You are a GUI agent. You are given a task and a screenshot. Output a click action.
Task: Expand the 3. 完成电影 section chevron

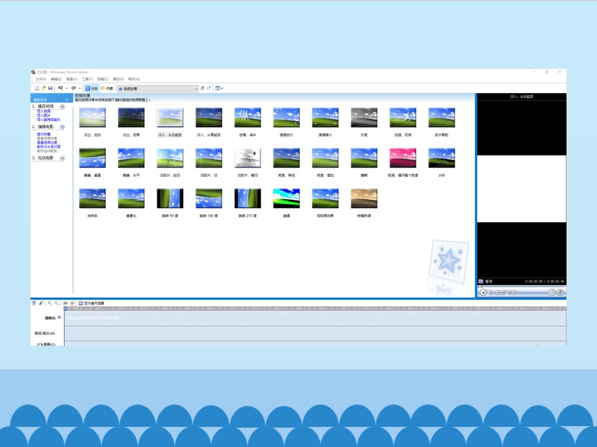[x=62, y=158]
